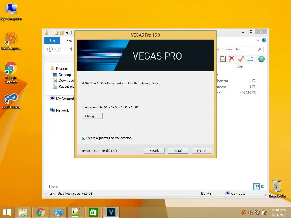Open Google Chrome desktop shortcut

pyautogui.click(x=11, y=73)
